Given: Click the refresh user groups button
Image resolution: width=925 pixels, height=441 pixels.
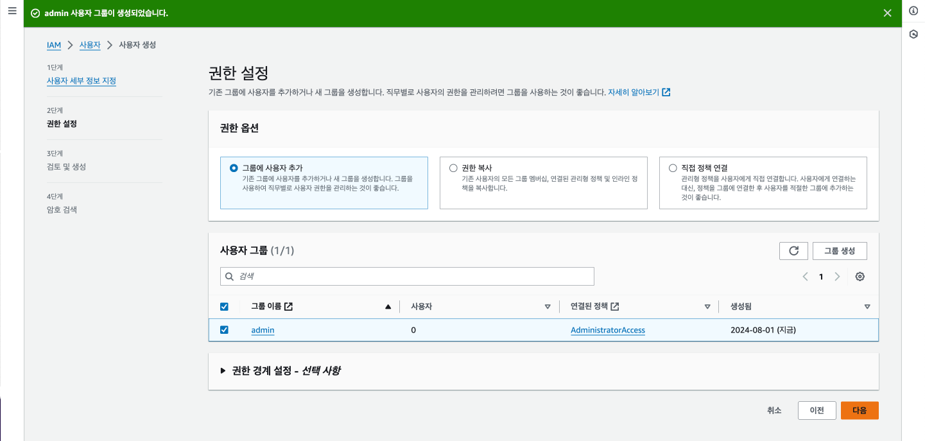Looking at the screenshot, I should (793, 251).
